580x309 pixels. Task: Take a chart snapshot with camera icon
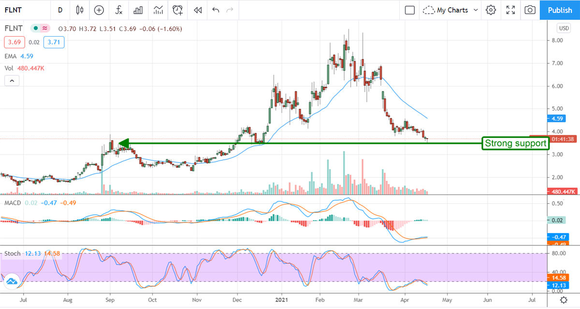pos(530,10)
